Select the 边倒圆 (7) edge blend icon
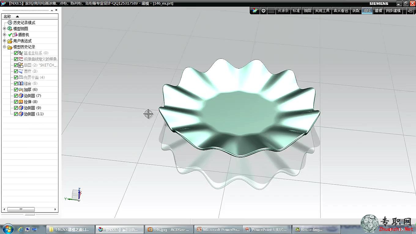Image resolution: width=416 pixels, height=234 pixels. tap(20, 96)
